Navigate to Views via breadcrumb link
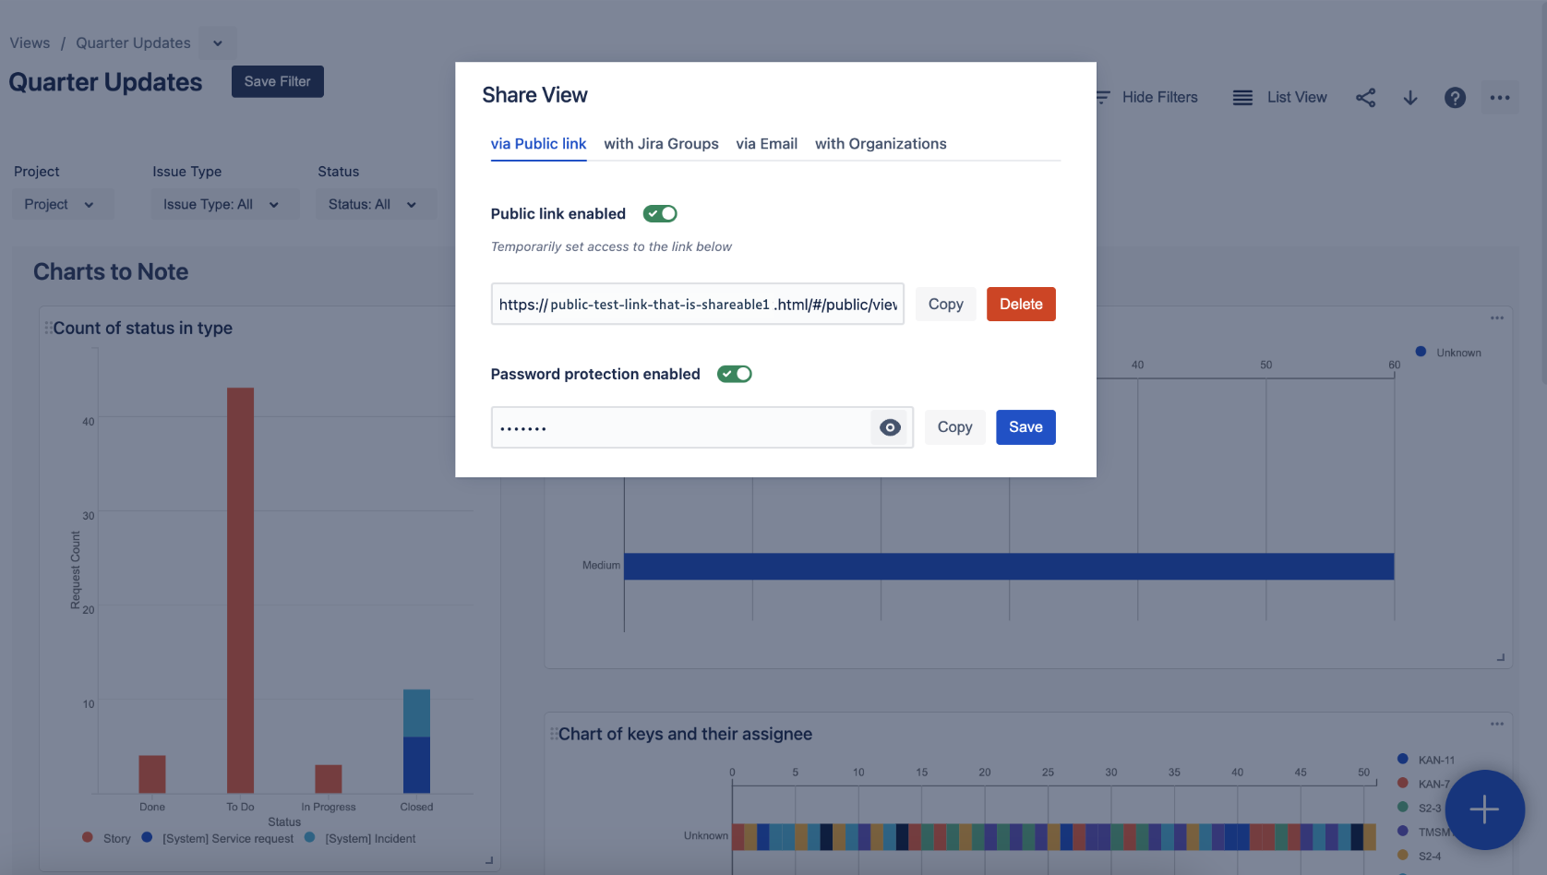 [x=30, y=42]
